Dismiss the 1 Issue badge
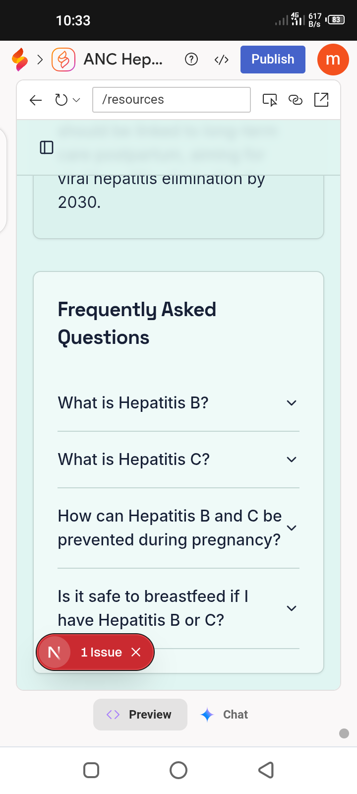The width and height of the screenshot is (357, 794). 136,652
